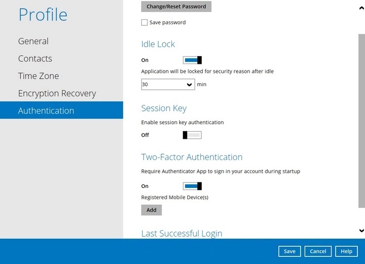Enable the Save password checkbox

pos(144,22)
